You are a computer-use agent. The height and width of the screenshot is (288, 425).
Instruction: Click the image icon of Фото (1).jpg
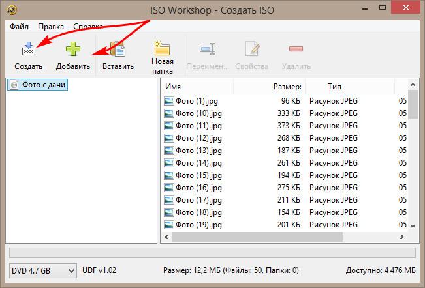(169, 101)
